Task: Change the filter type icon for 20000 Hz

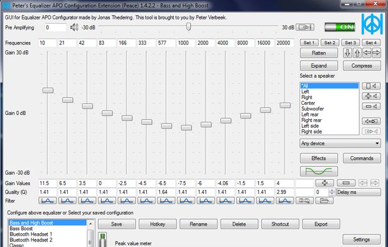Action: click(285, 201)
